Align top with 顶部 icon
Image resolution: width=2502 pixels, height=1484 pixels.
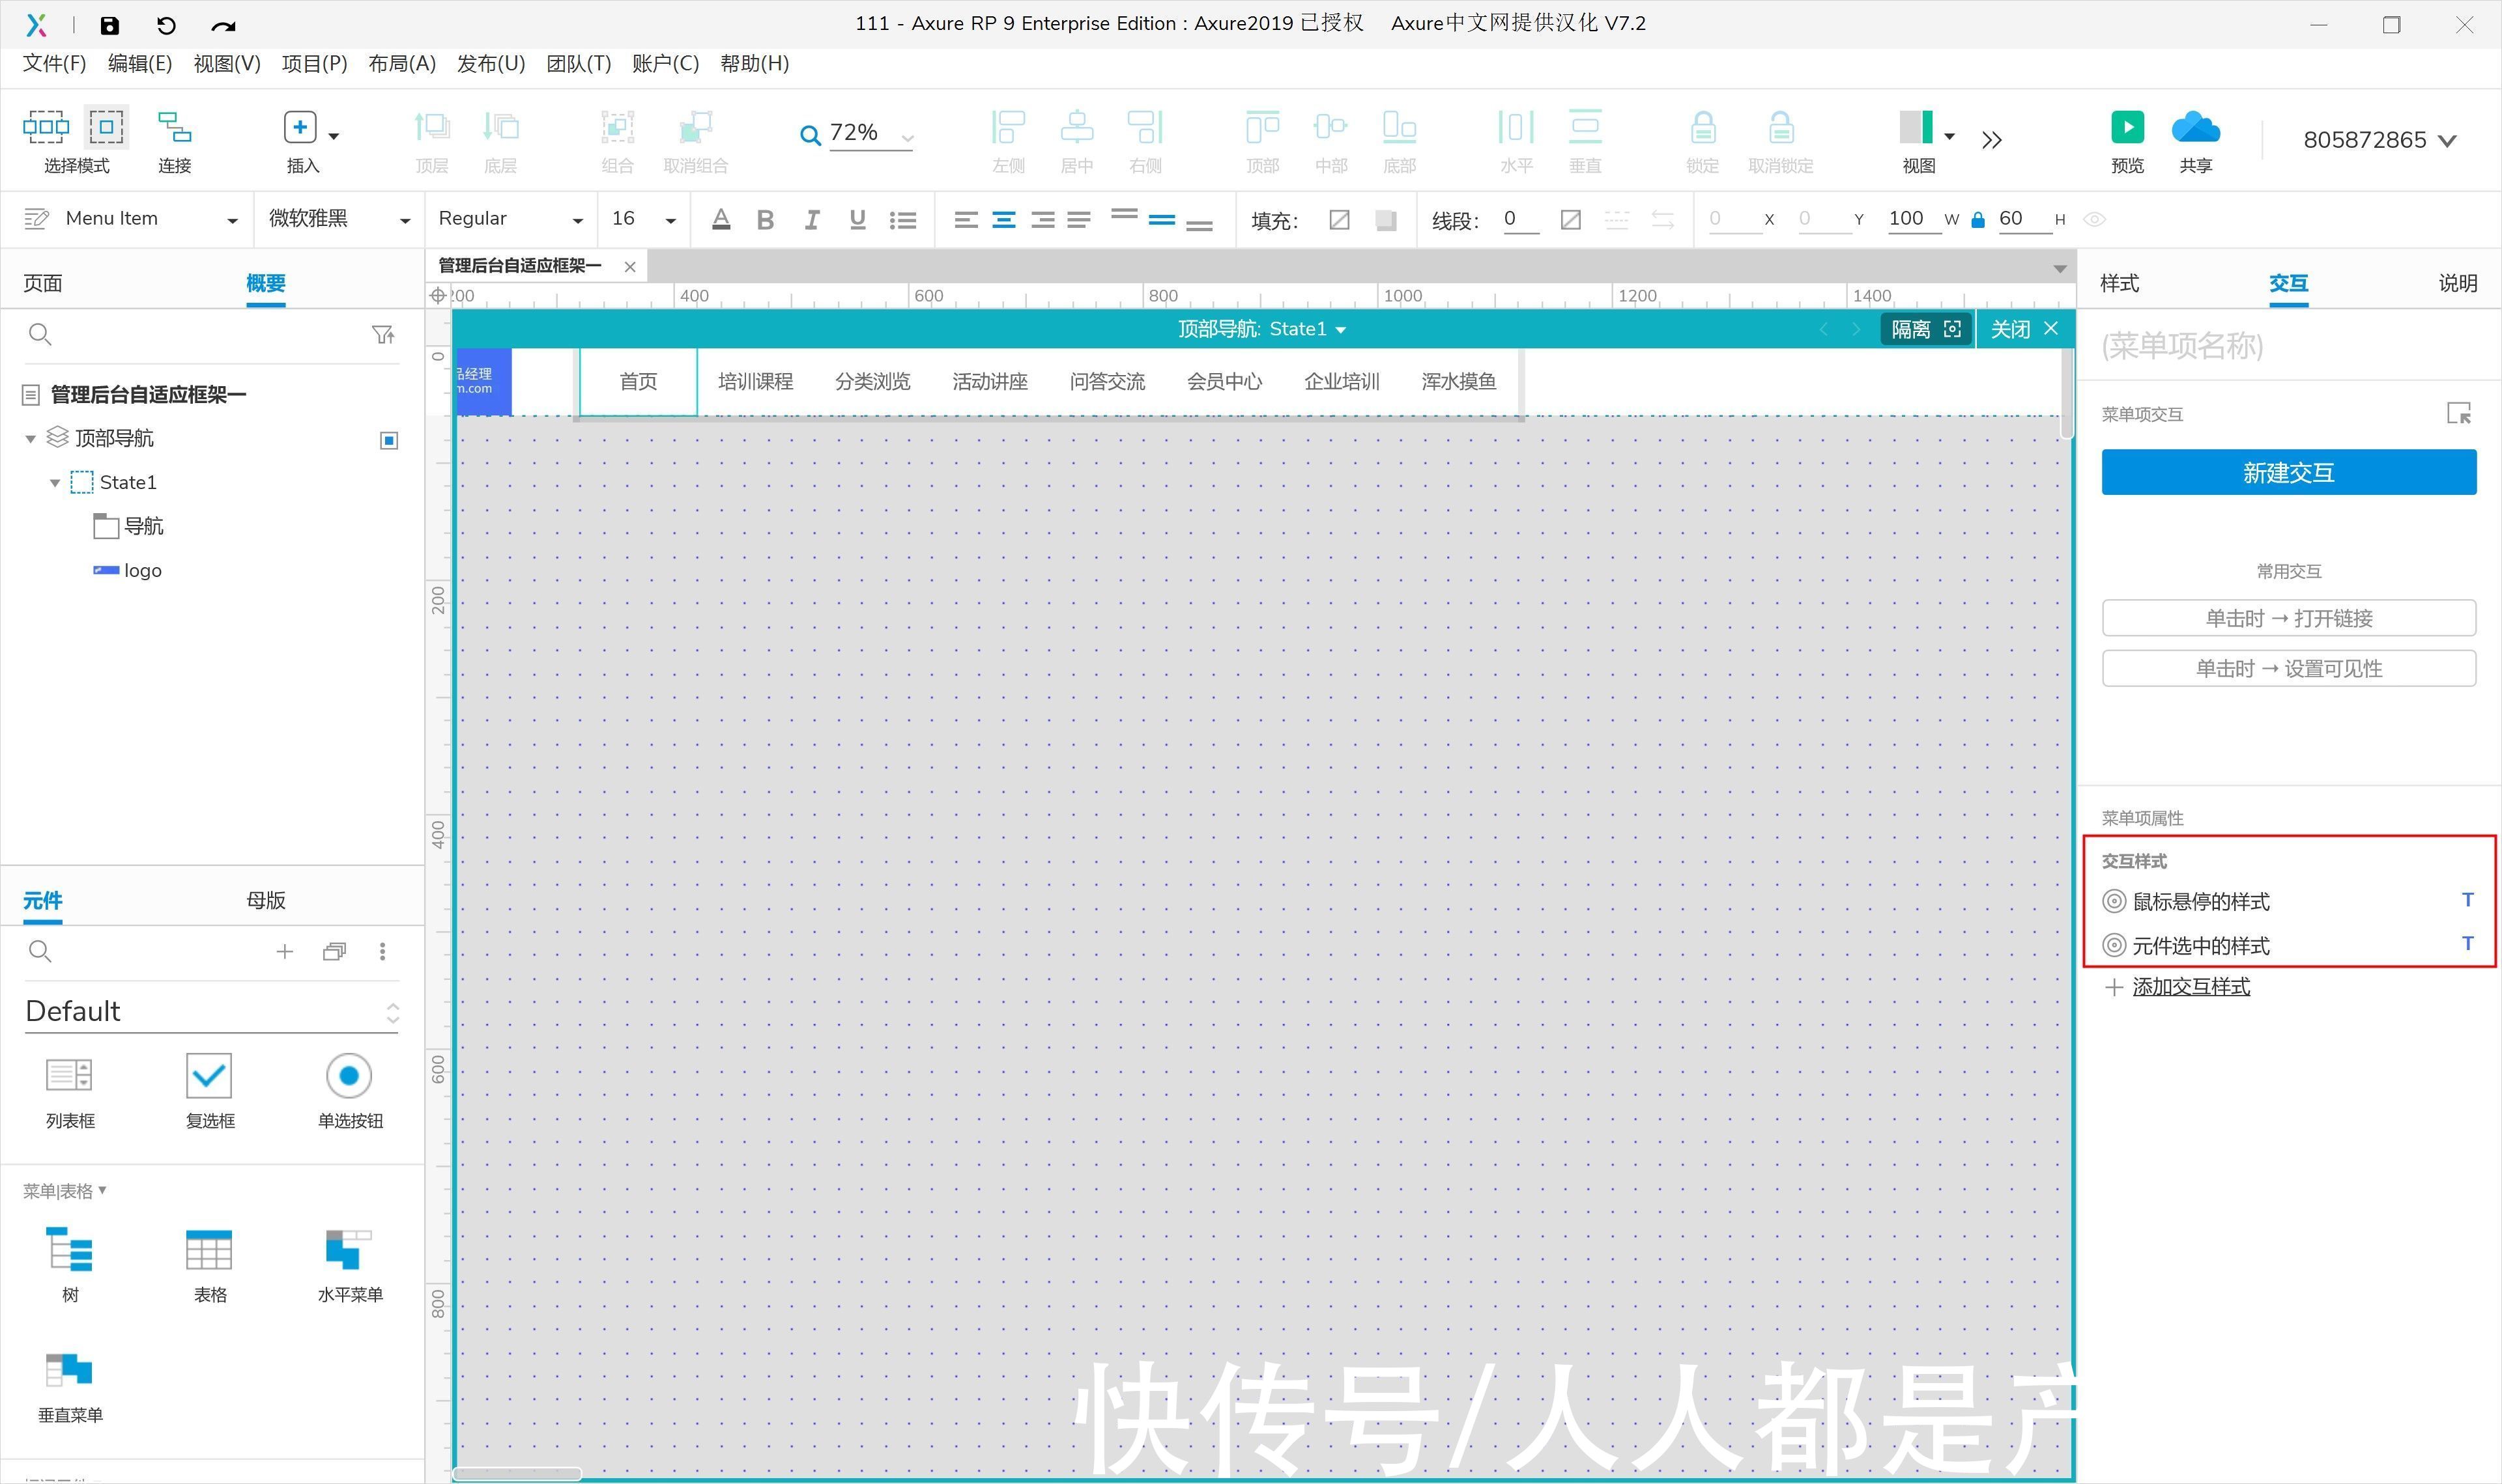click(x=1263, y=127)
